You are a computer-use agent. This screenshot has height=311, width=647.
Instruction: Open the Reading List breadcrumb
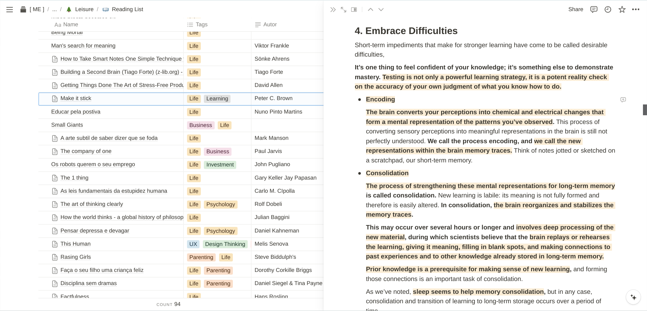click(123, 9)
